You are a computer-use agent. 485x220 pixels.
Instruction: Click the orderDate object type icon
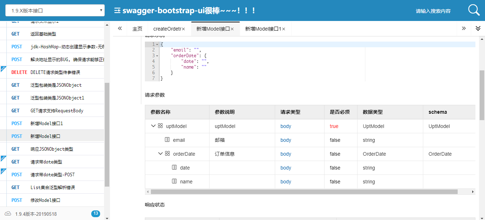click(168, 154)
